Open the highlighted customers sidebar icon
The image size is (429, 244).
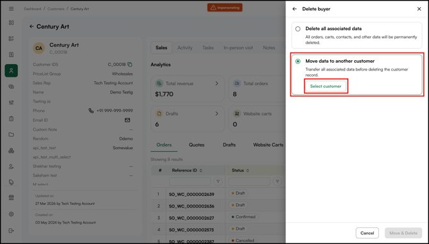click(x=12, y=70)
